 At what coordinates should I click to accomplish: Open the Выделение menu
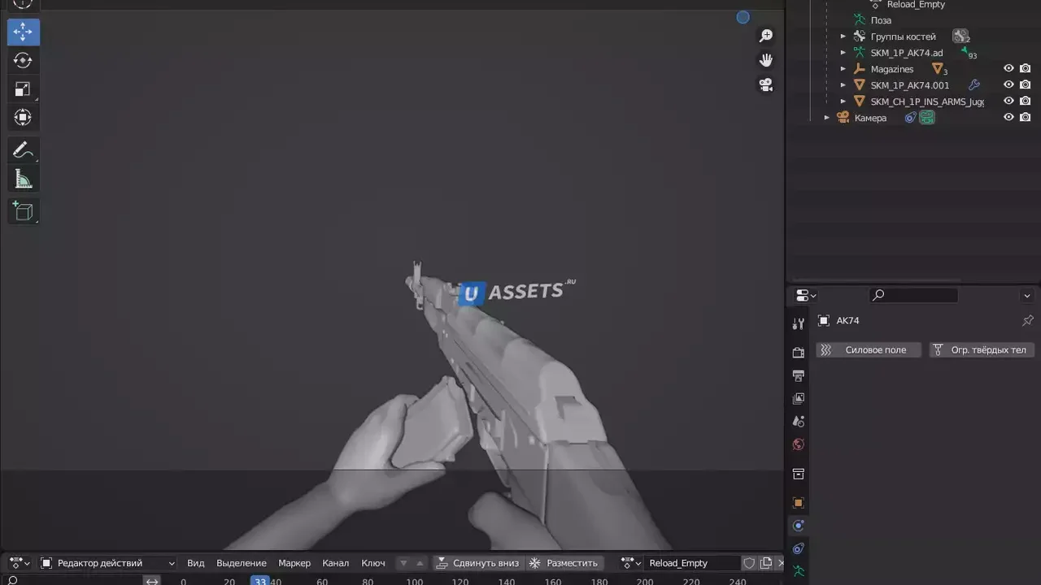(242, 562)
